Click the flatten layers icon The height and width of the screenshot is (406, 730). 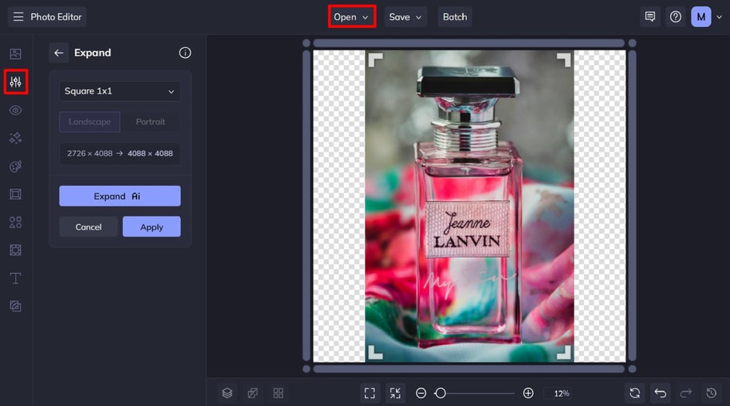point(253,393)
